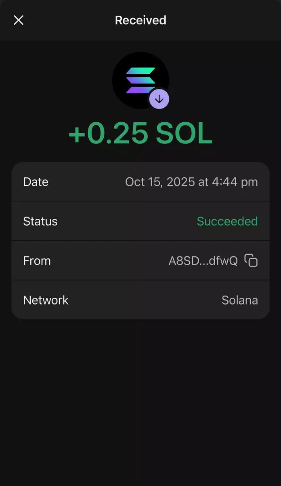Click the Oct 15, 2025 date text
Viewport: 281px width, 486px height.
coord(160,182)
